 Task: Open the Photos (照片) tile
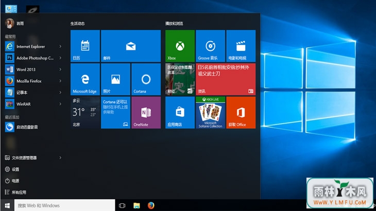click(x=115, y=79)
